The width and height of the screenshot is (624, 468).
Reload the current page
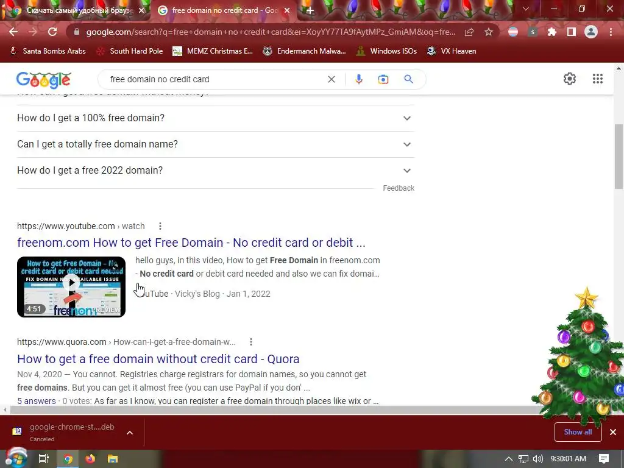[x=52, y=32]
